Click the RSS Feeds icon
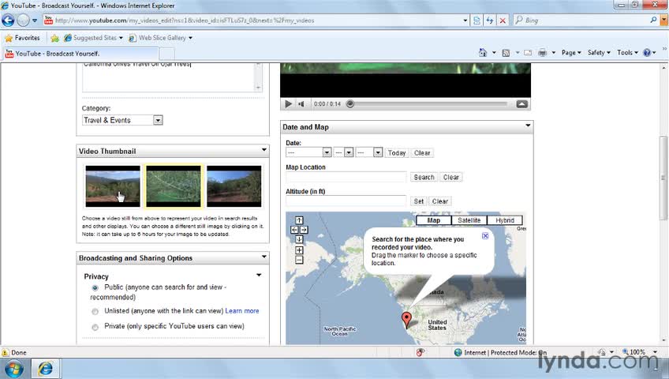 point(506,52)
